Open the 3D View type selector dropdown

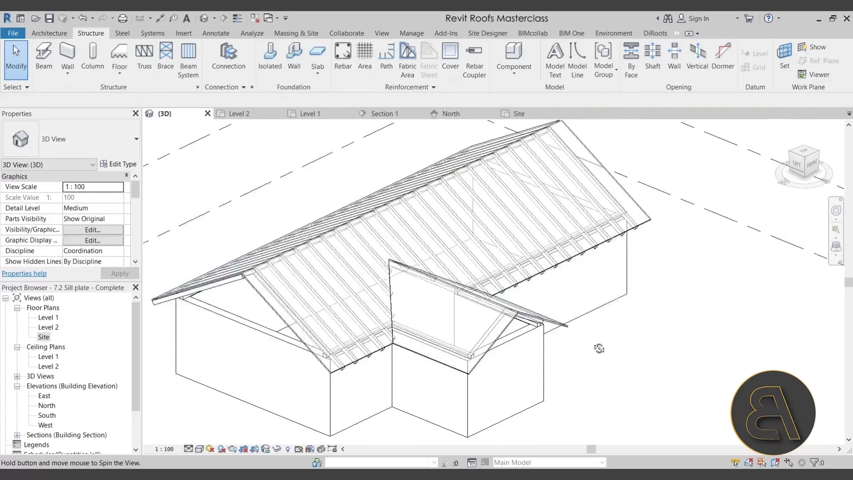point(136,139)
